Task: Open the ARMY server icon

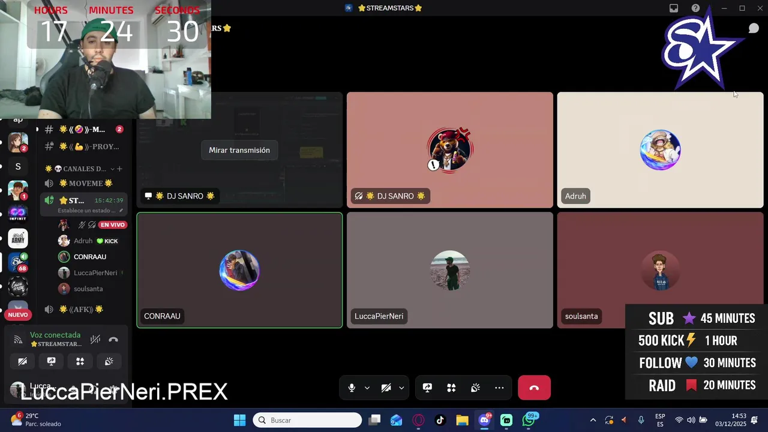Action: pyautogui.click(x=17, y=238)
